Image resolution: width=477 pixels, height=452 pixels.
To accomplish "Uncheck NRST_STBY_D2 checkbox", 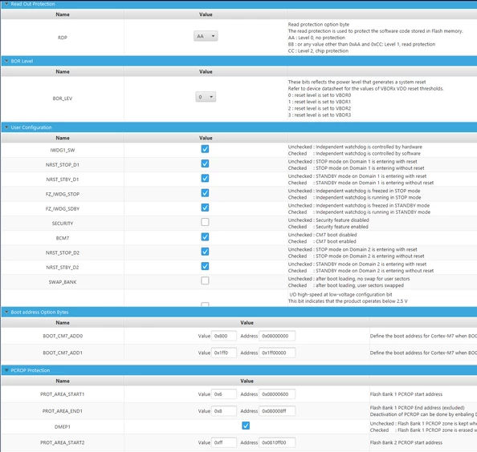I will pyautogui.click(x=205, y=266).
